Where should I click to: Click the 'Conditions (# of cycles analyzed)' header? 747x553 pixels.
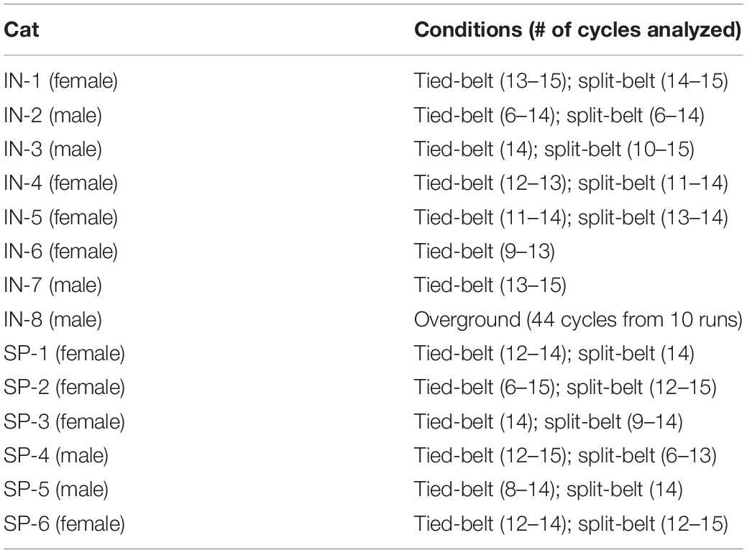coord(577,30)
